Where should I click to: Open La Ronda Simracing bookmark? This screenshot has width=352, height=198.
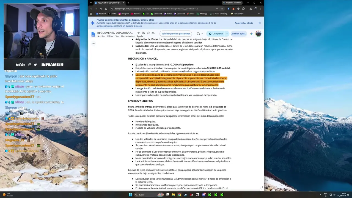(219, 14)
